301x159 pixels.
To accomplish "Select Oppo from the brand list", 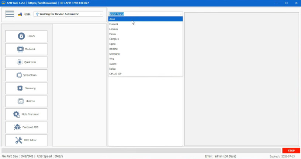I will pyautogui.click(x=145, y=44).
